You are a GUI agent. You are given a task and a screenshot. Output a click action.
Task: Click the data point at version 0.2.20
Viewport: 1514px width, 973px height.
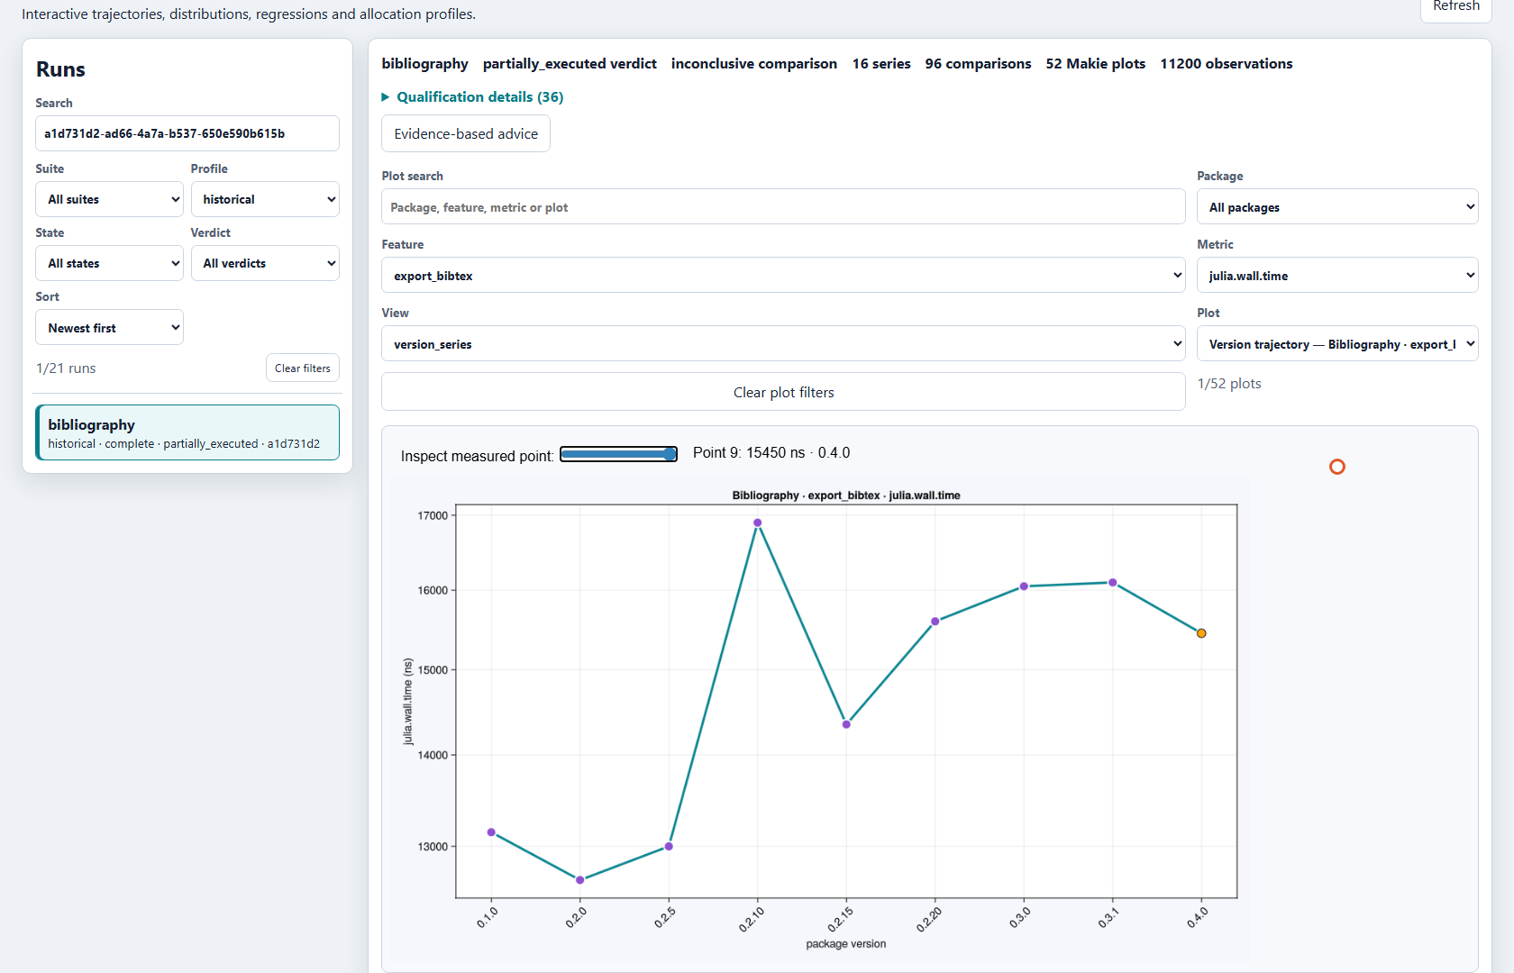[935, 622]
